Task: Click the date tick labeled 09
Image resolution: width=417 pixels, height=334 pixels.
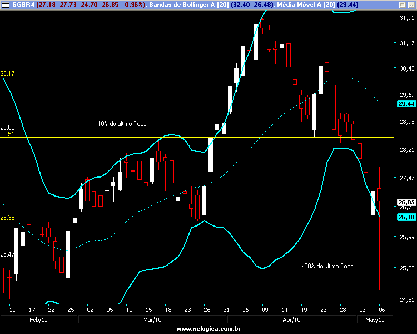Action: [265, 310]
